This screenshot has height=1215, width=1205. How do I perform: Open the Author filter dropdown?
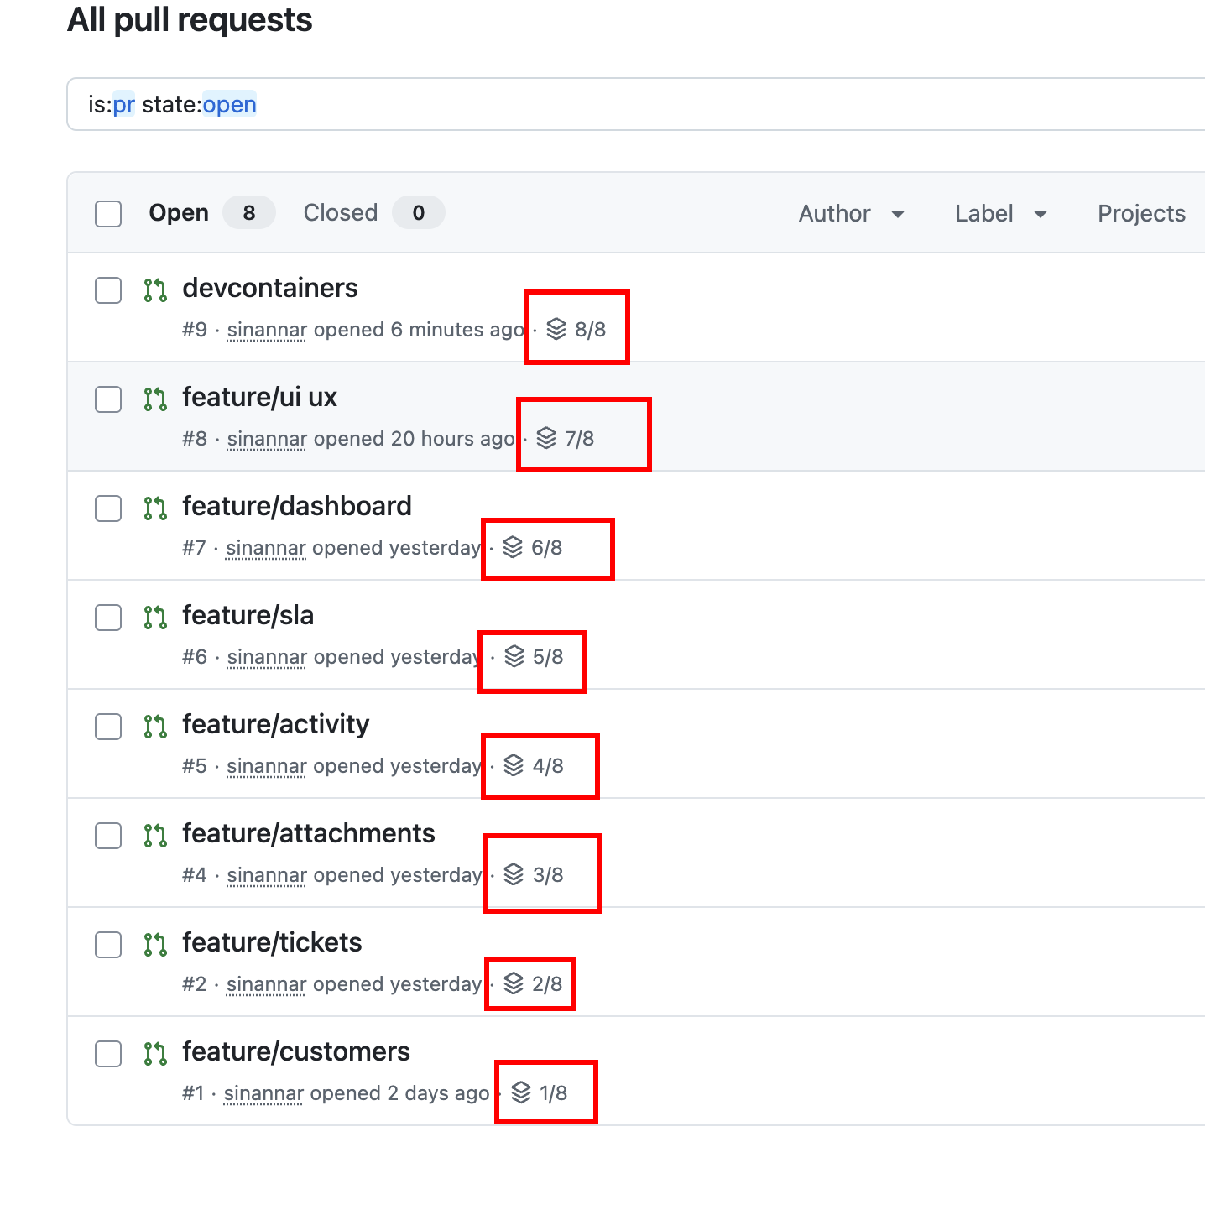851,214
